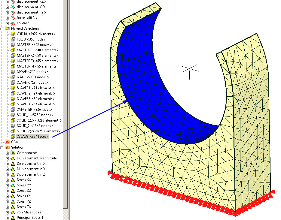
Task: Open Stress YZ result
Action: 24,201
